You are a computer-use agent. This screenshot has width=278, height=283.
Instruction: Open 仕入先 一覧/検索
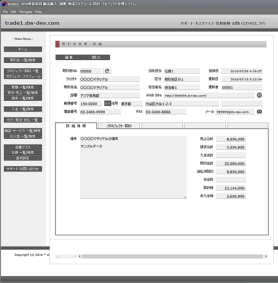coord(23,136)
